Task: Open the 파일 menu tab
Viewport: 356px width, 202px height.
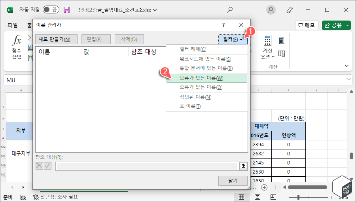Action: pyautogui.click(x=13, y=25)
